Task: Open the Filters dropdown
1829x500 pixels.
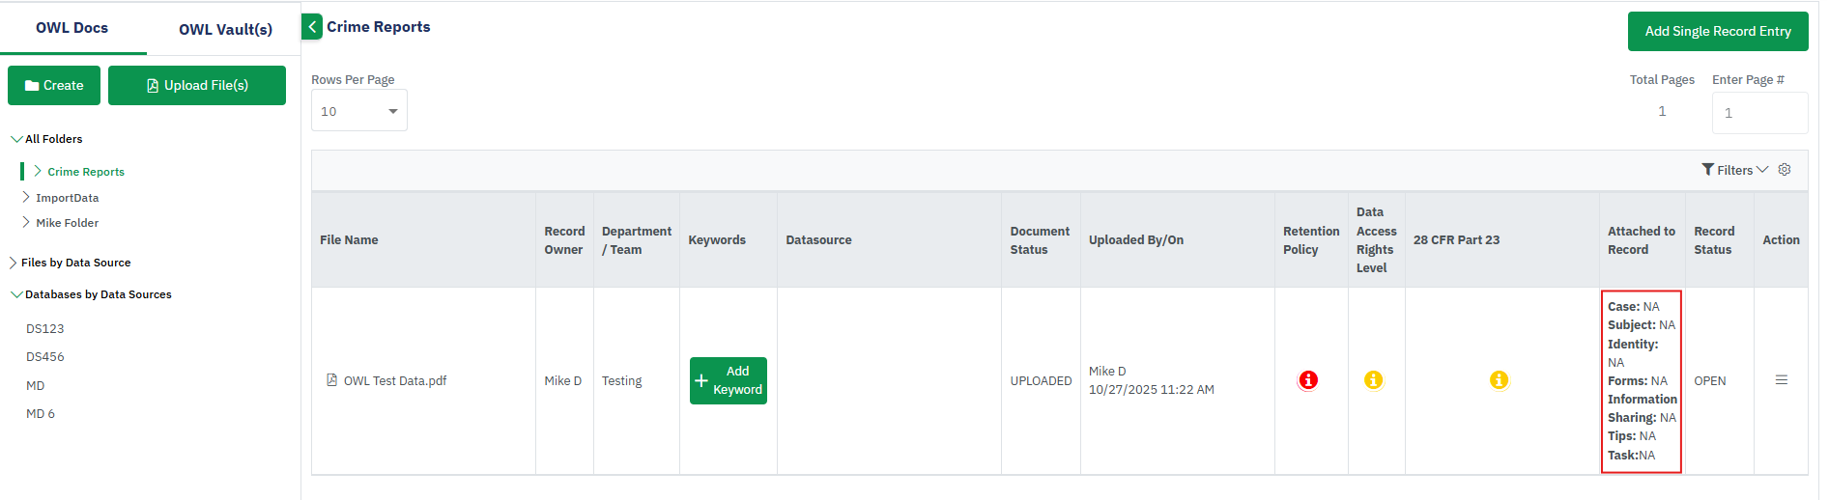Action: point(1734,170)
